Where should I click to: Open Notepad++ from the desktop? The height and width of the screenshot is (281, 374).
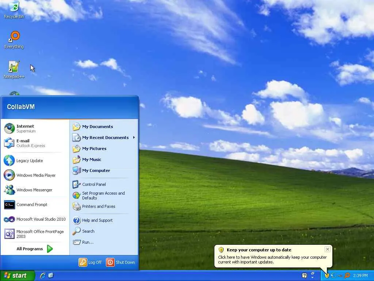(x=14, y=70)
